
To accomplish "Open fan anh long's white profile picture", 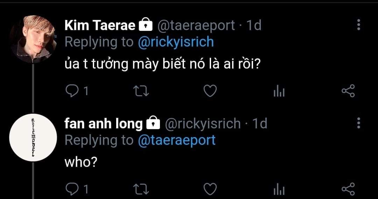I will click(33, 137).
